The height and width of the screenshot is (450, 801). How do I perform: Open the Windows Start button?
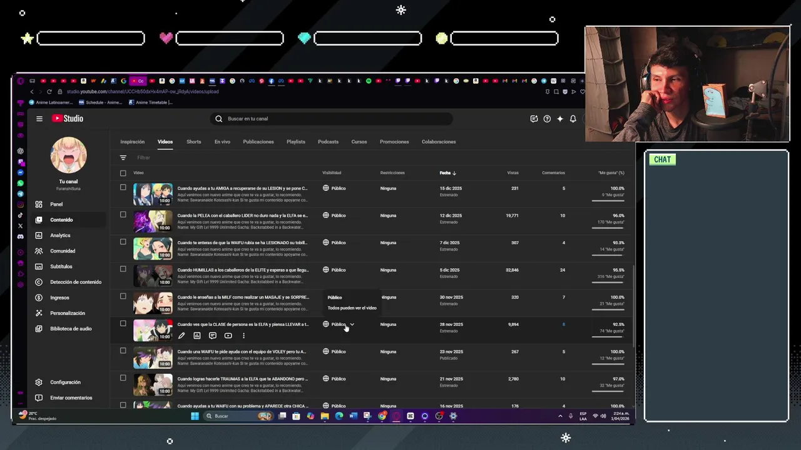point(195,416)
